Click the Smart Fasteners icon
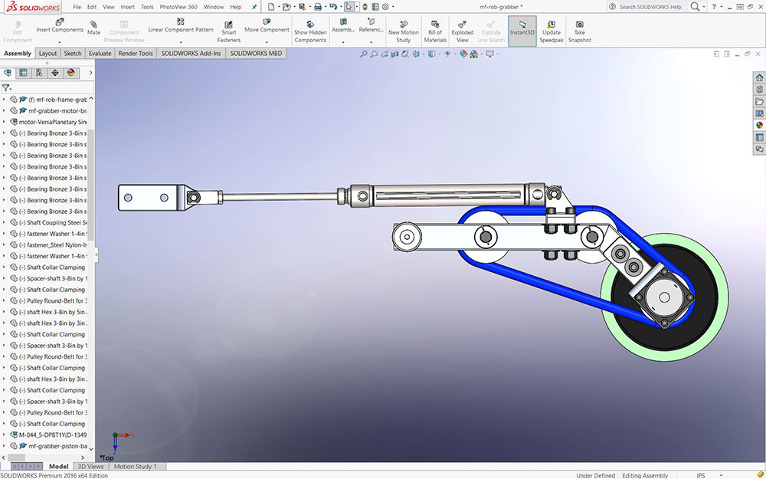Image resolution: width=766 pixels, height=479 pixels. pyautogui.click(x=228, y=25)
